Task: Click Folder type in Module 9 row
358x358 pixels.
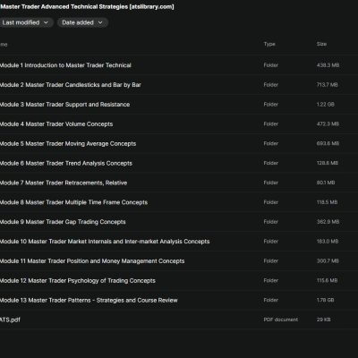Action: pos(271,222)
